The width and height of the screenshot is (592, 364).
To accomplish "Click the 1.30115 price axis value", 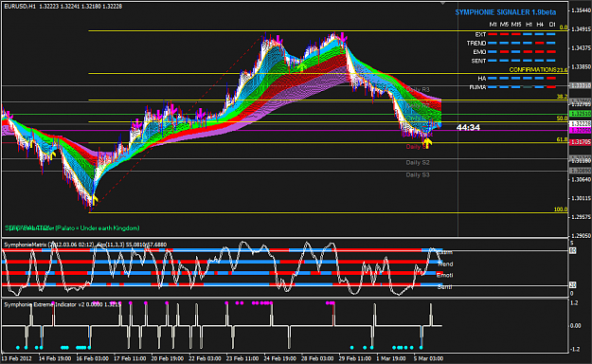I will click(581, 198).
